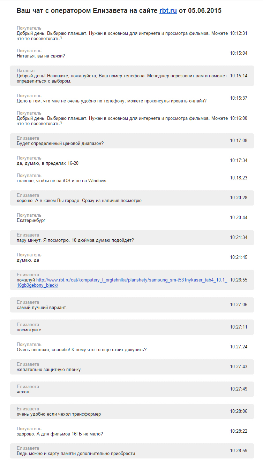This screenshot has width=263, height=471.
Task: Click the buyer's question about 16ГБ for films
Action: point(132,431)
